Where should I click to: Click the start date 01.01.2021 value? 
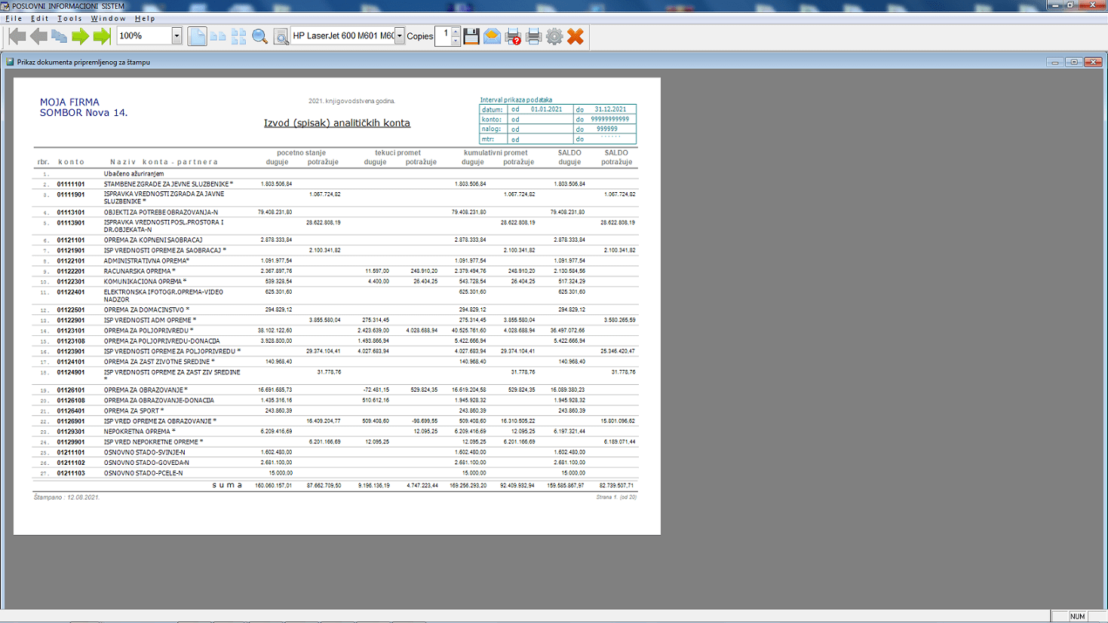547,109
